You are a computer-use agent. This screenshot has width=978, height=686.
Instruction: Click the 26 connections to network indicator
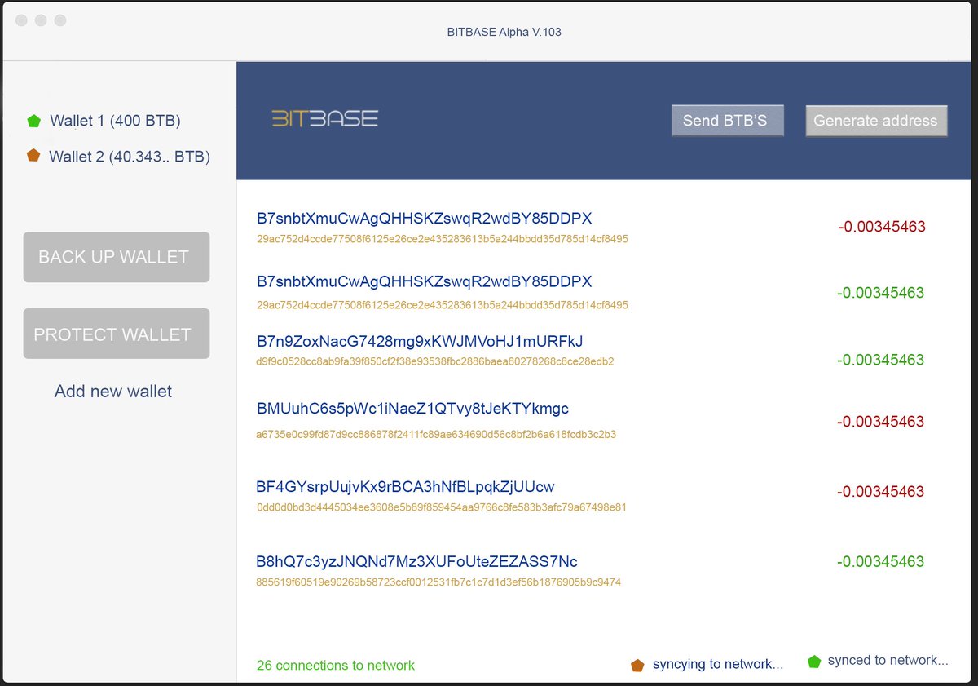coord(335,665)
